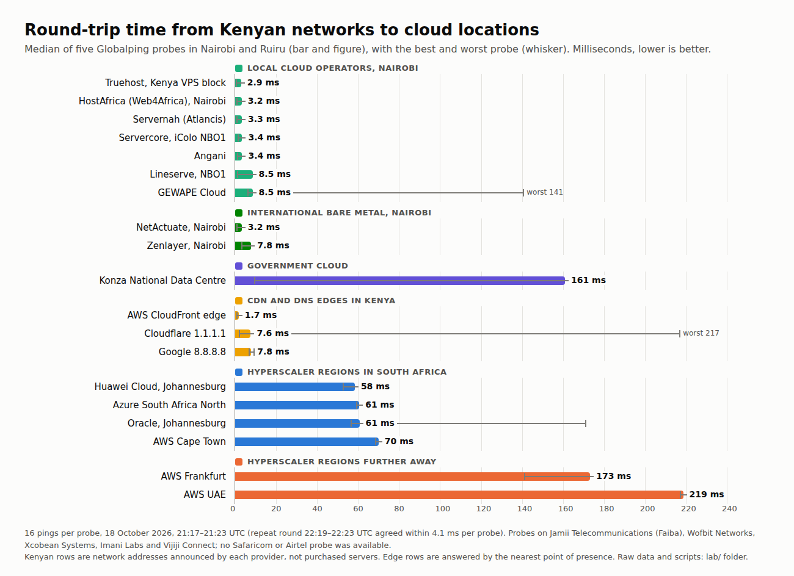Select the AWS Frankfurt bar

coord(412,477)
